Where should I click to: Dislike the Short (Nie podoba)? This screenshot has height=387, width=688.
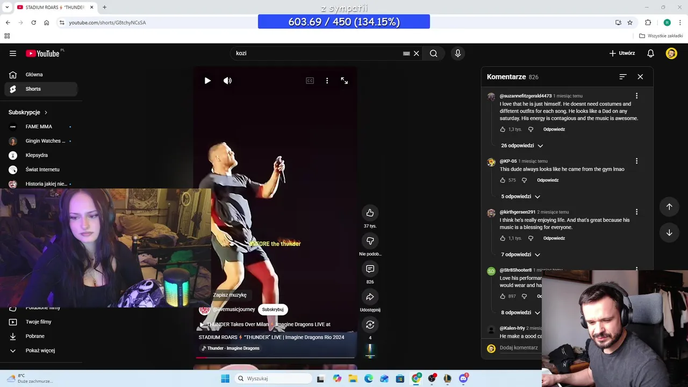(370, 241)
